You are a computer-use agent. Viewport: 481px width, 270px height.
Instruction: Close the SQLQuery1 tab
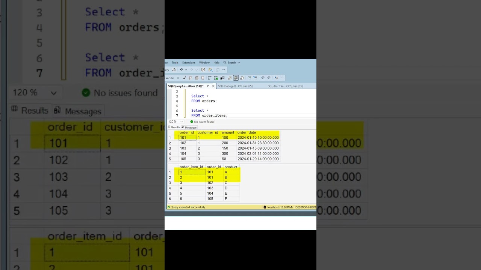click(213, 86)
